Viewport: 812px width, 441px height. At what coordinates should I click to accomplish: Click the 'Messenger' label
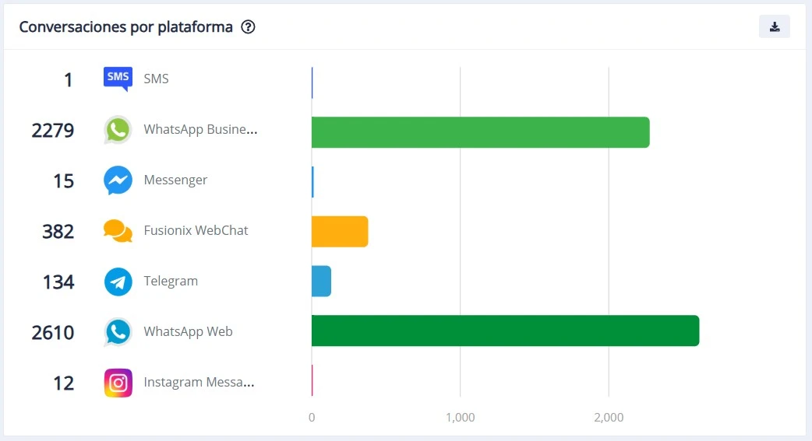(x=175, y=180)
